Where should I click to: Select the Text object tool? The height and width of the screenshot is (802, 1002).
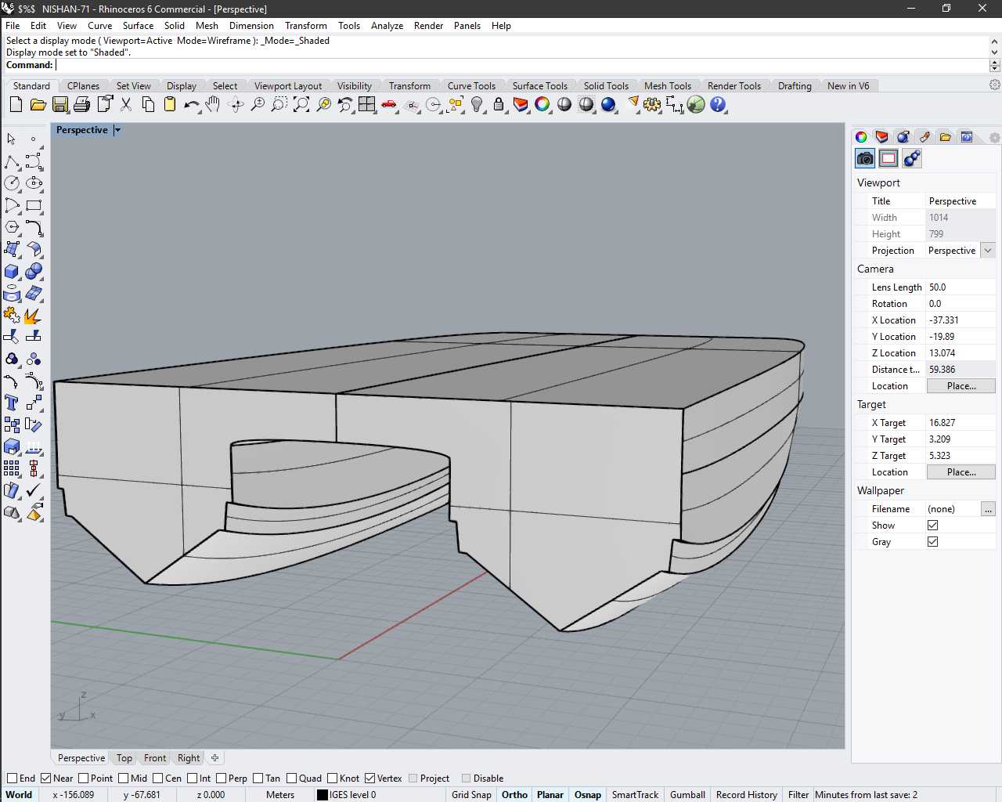(x=12, y=403)
